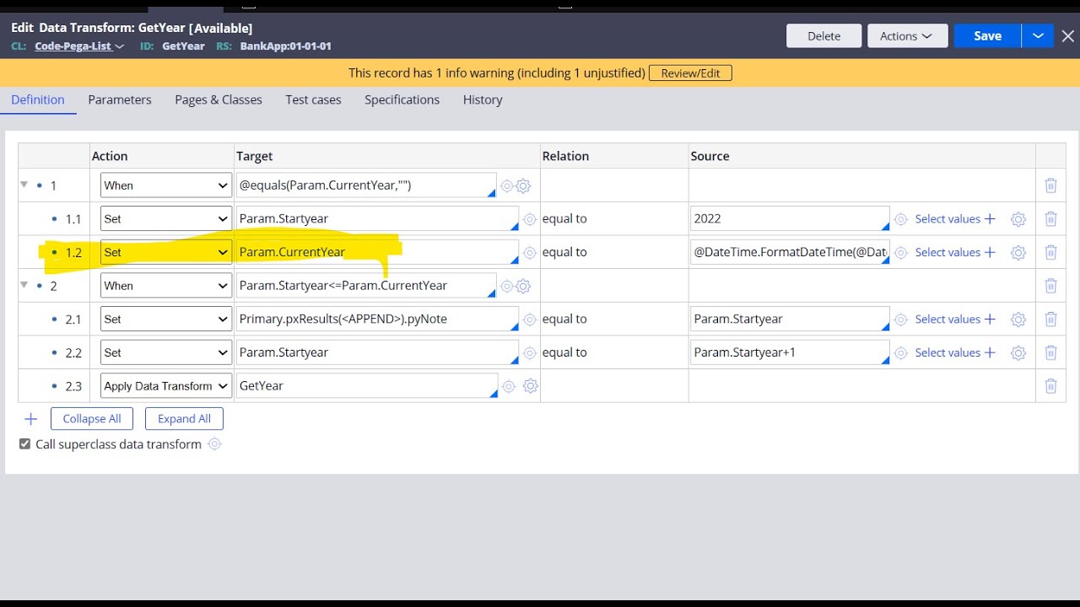1080x607 pixels.
Task: Open Save options dropdown arrow
Action: pos(1038,35)
